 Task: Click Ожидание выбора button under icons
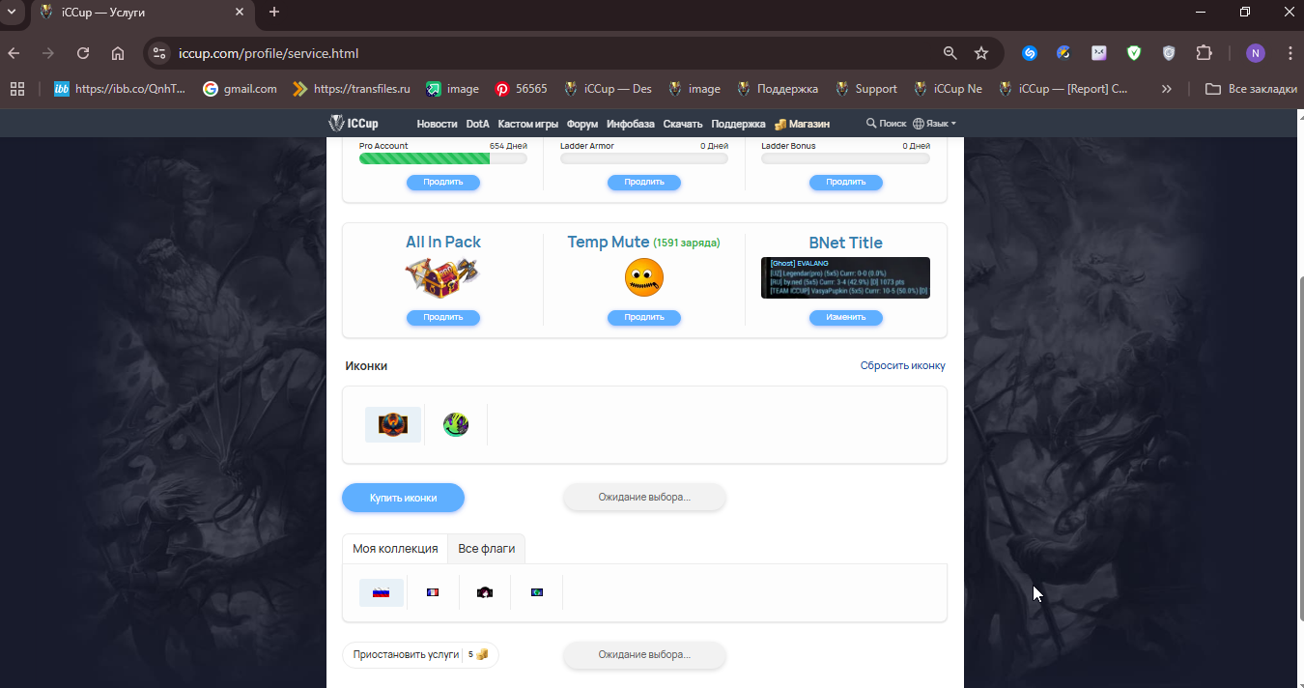point(644,497)
